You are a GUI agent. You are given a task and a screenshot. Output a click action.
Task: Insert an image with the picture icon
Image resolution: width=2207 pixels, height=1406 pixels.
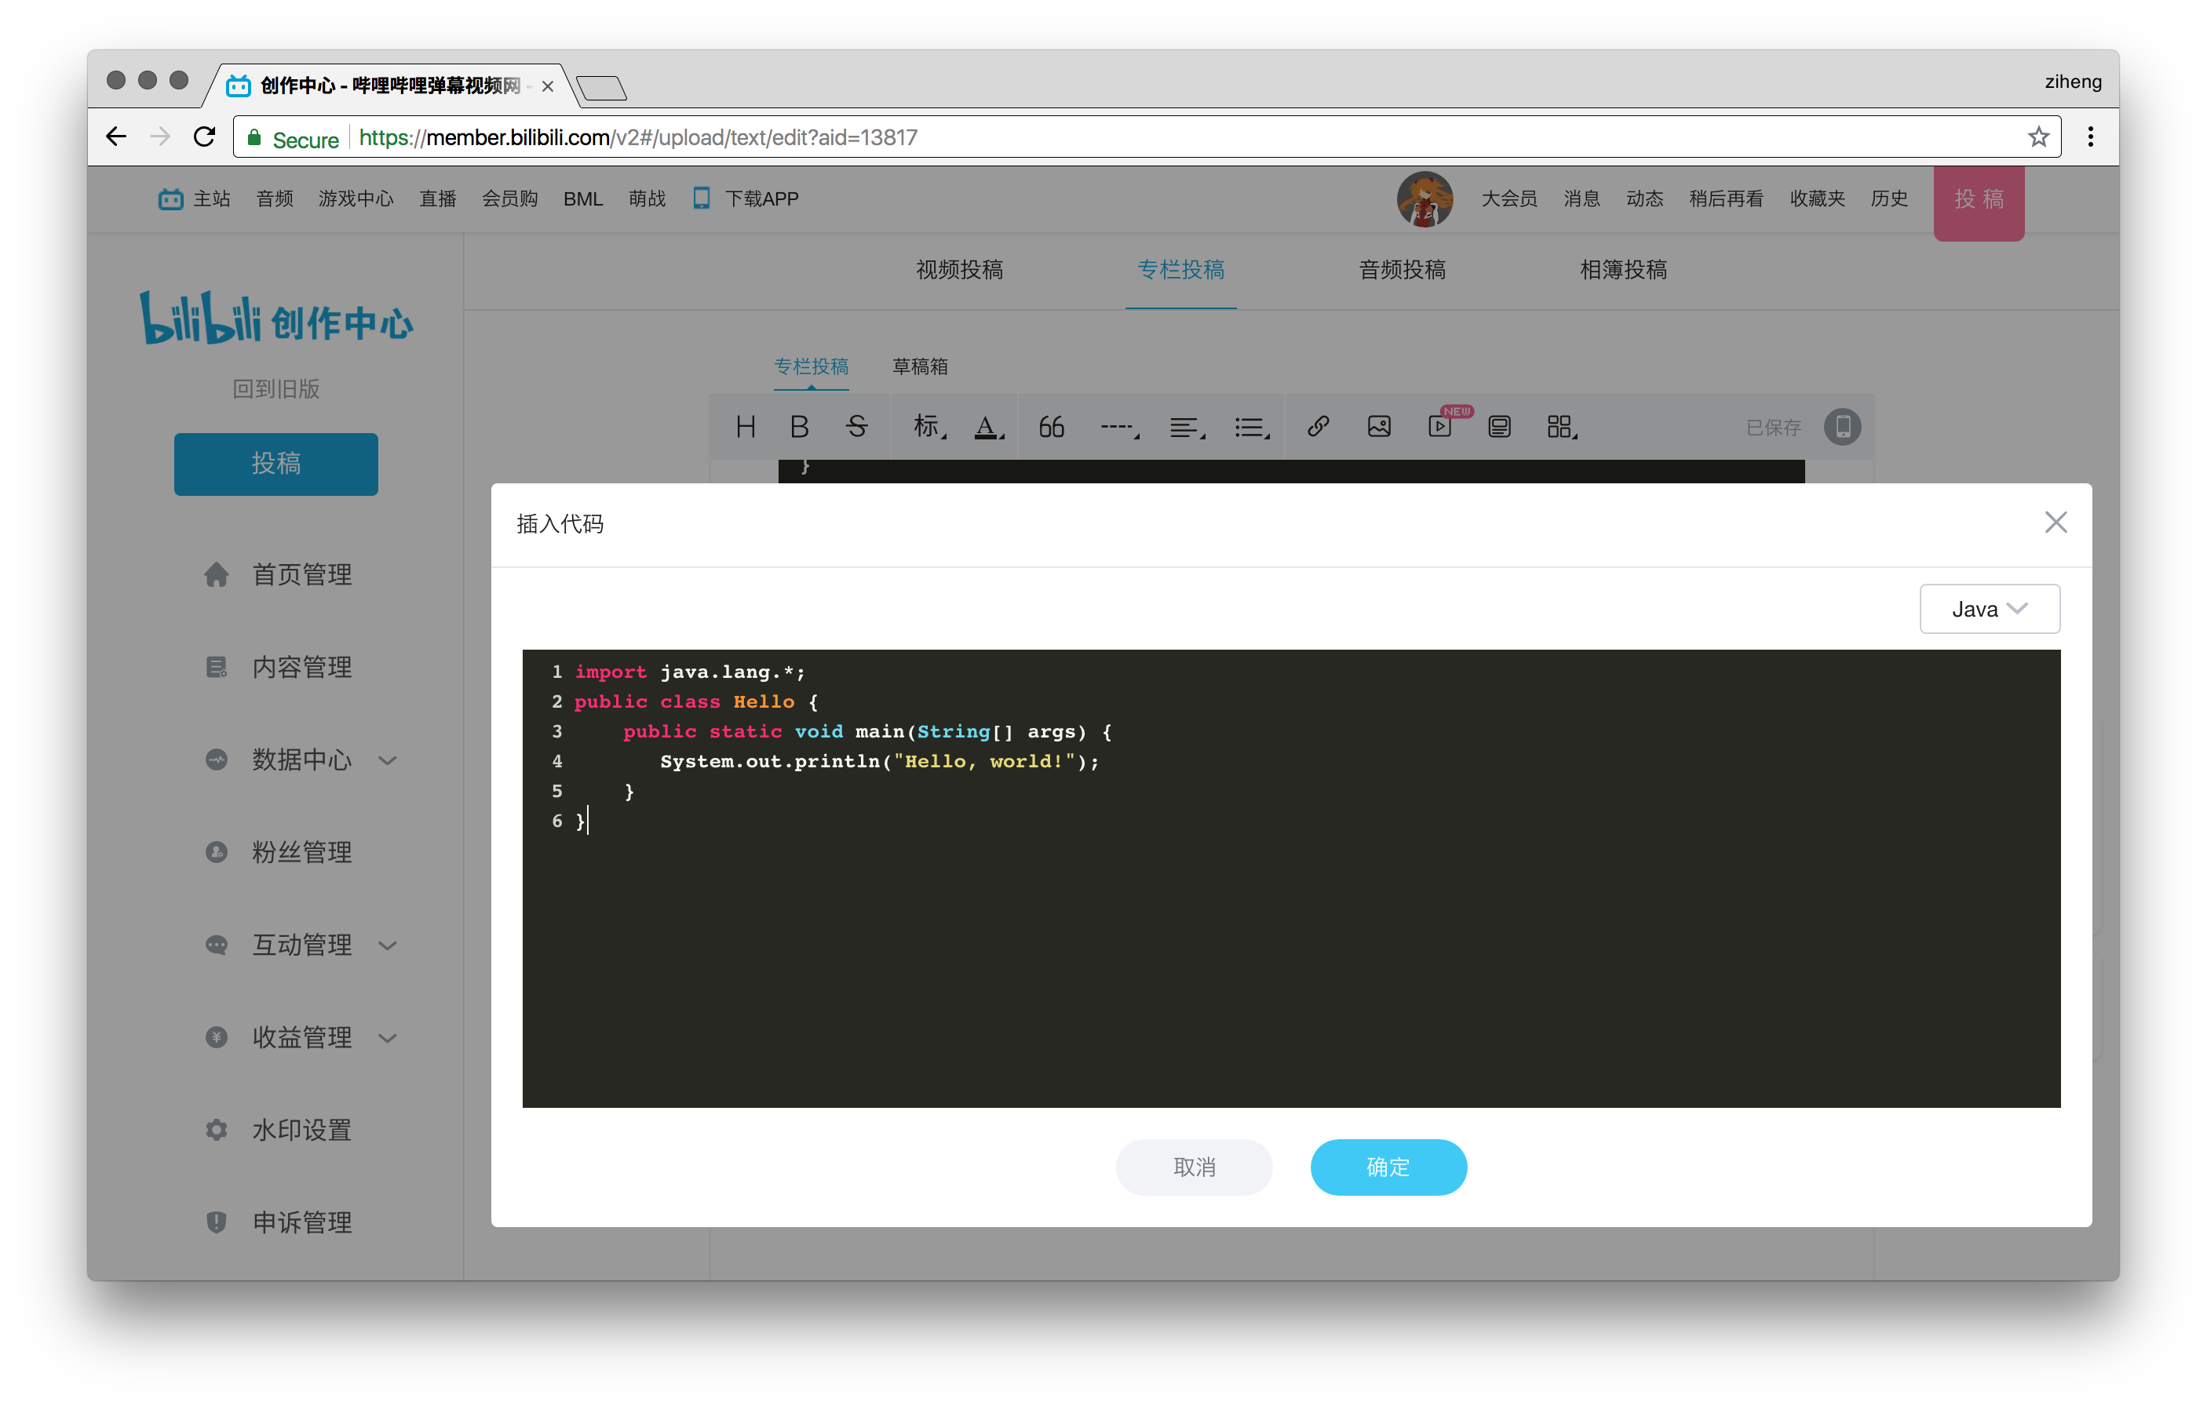1378,426
